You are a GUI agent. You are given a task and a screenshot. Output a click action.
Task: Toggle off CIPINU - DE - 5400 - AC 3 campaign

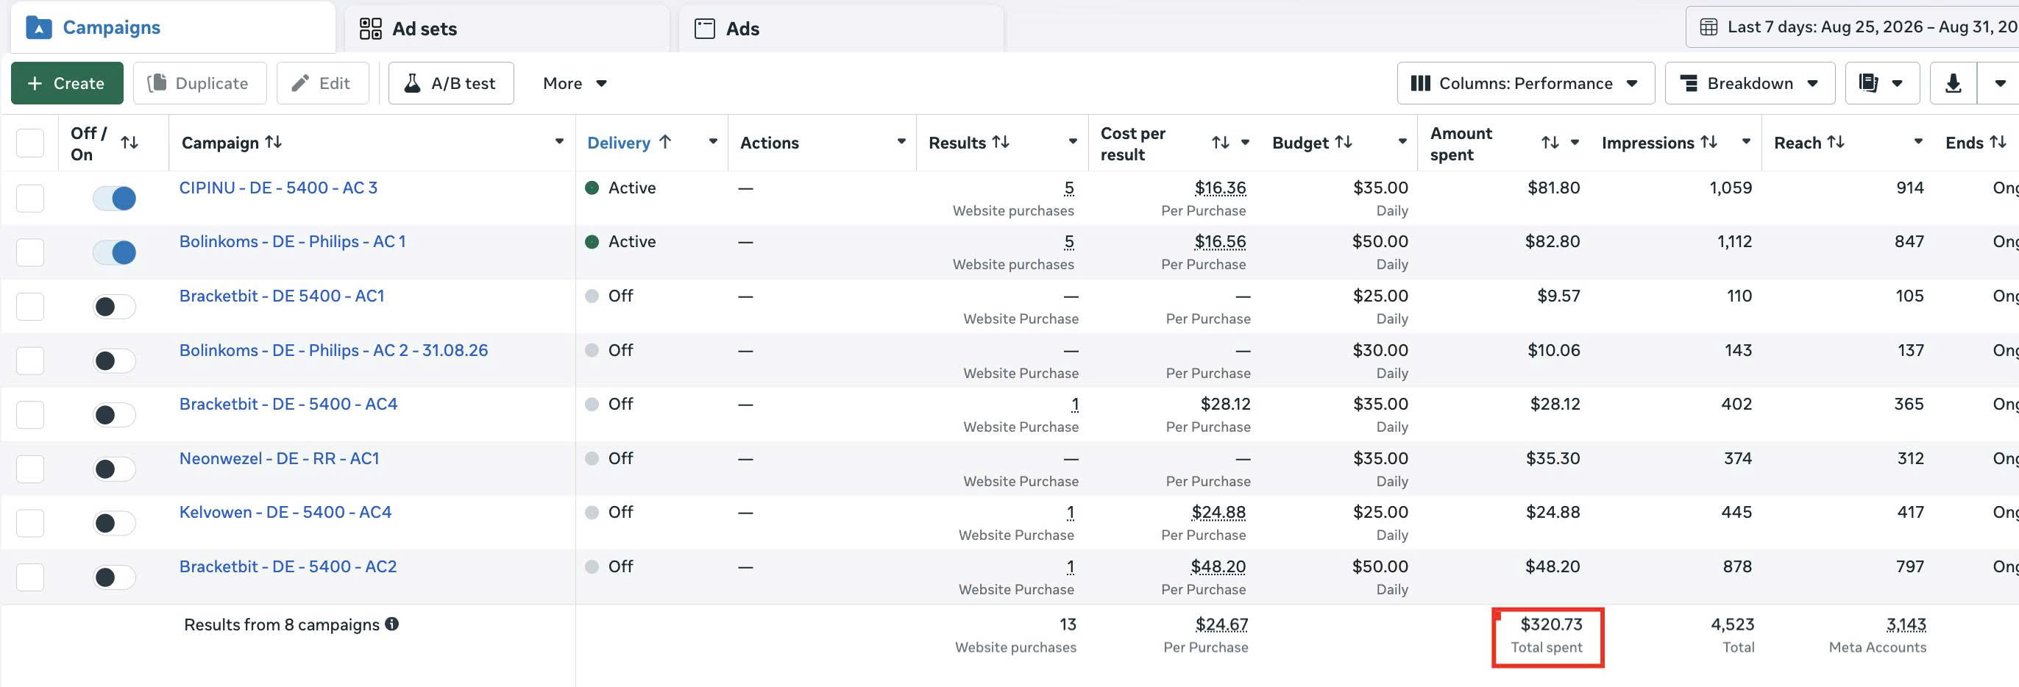[115, 198]
